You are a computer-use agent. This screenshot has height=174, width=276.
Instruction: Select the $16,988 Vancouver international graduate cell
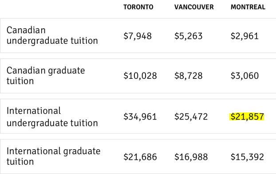tap(191, 157)
